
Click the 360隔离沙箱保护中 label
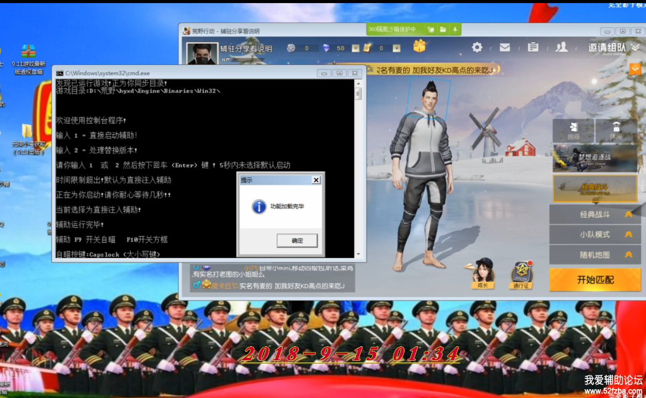click(x=395, y=29)
